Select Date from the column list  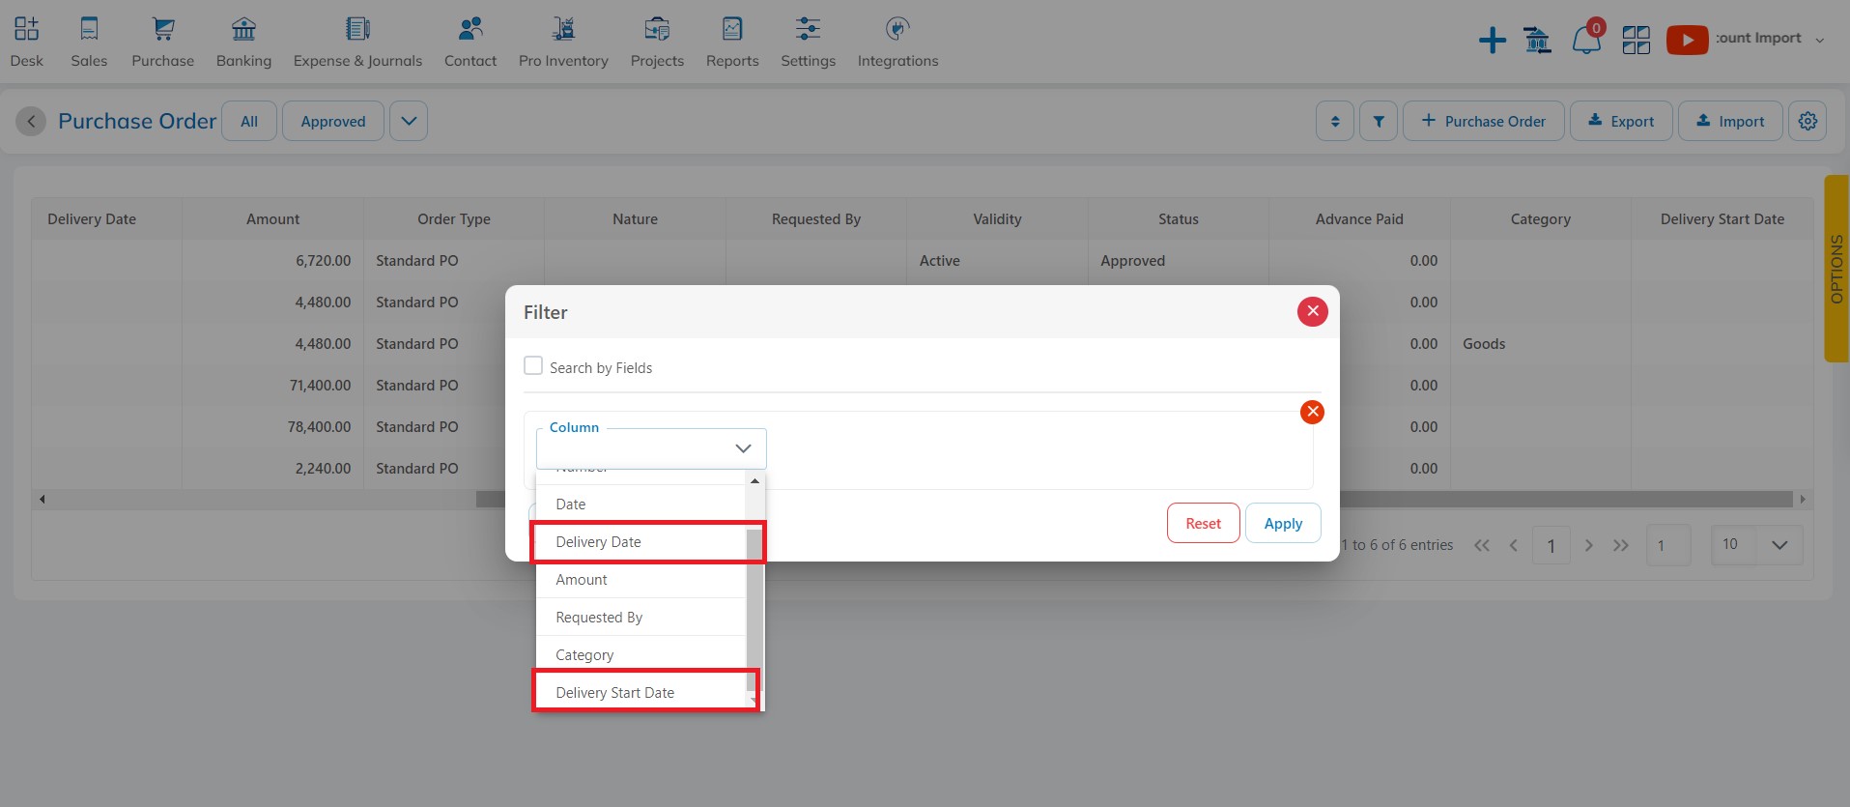click(x=640, y=504)
